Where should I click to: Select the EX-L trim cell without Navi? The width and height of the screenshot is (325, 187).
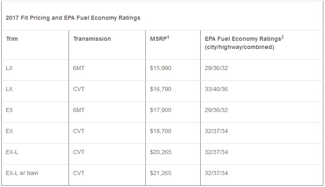(x=12, y=152)
